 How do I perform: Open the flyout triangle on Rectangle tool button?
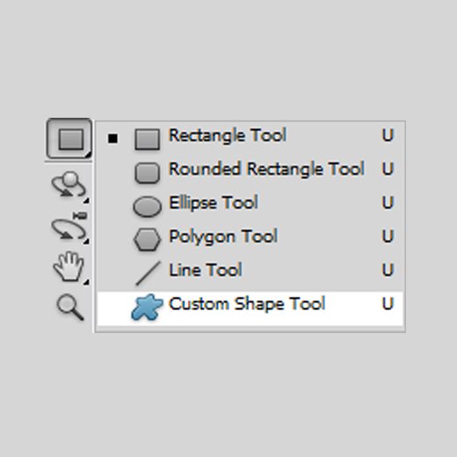click(88, 155)
